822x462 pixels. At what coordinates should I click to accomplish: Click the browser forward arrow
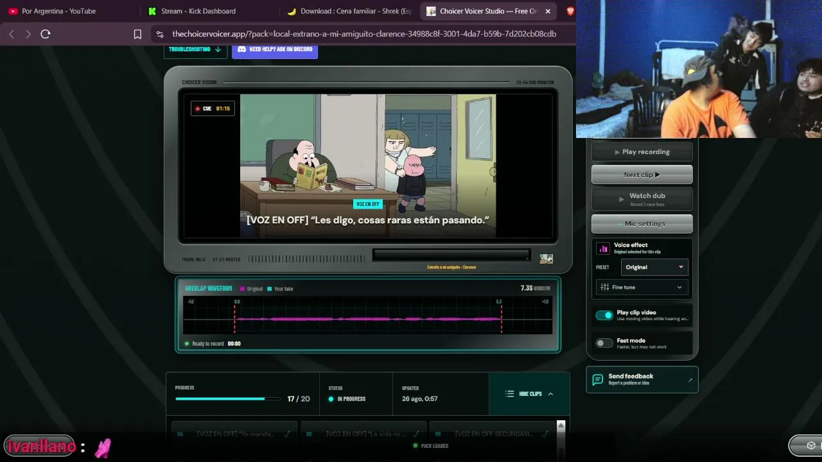click(x=28, y=34)
